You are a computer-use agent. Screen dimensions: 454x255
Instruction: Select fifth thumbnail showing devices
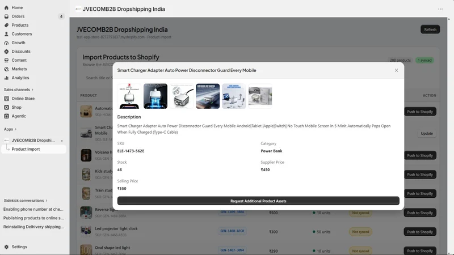coord(234,96)
